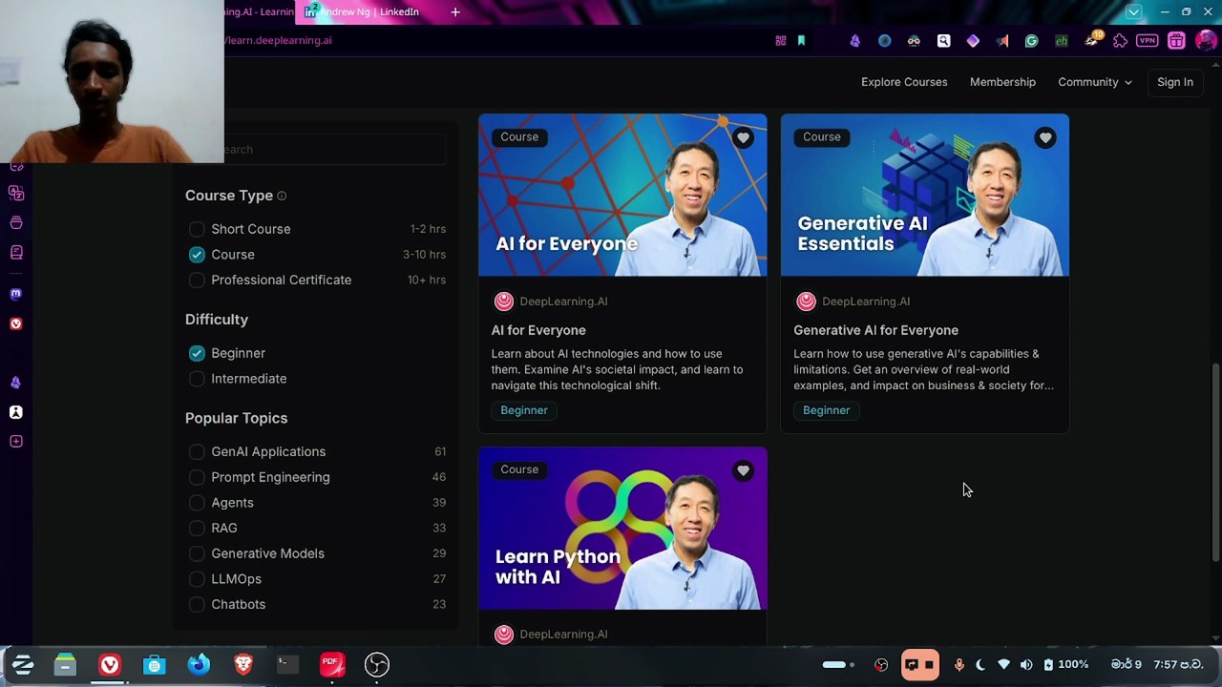Check the Short Course filter
This screenshot has width=1222, height=687.
197,229
